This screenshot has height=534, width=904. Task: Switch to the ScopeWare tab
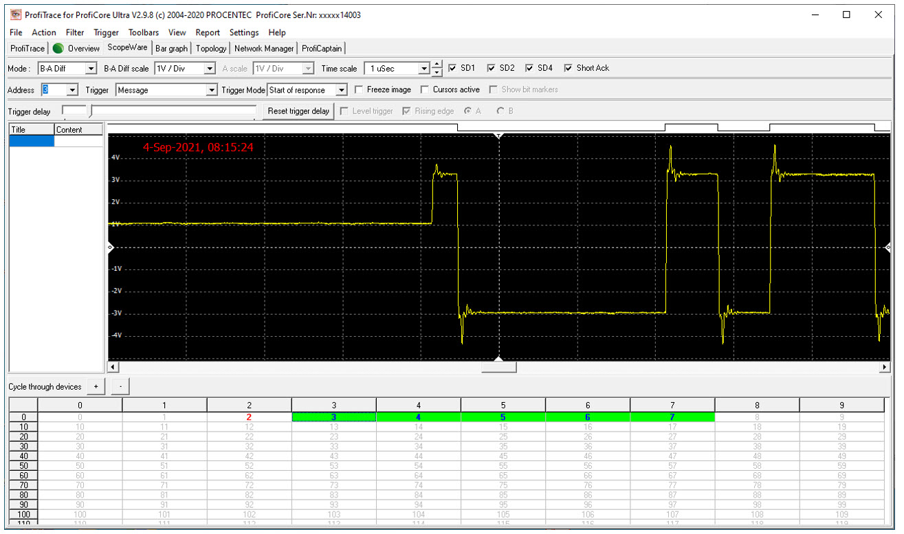[127, 48]
